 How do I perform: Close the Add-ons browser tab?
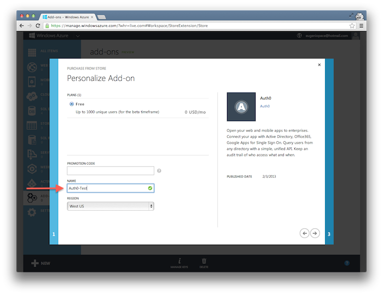click(92, 17)
